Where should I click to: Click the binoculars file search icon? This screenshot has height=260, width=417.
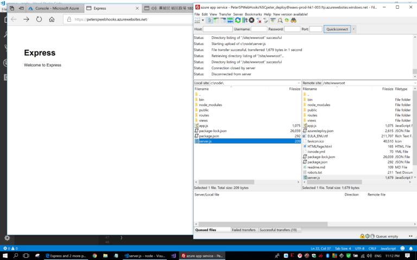tap(293, 20)
